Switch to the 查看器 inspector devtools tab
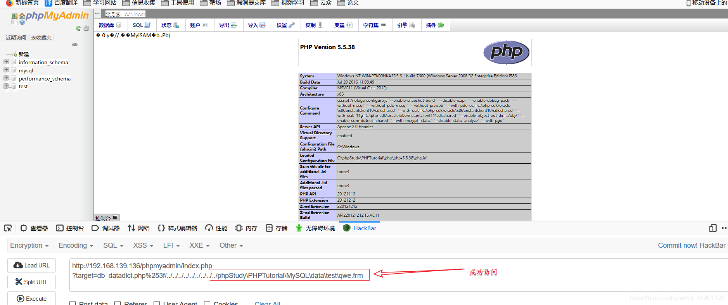 click(34, 228)
